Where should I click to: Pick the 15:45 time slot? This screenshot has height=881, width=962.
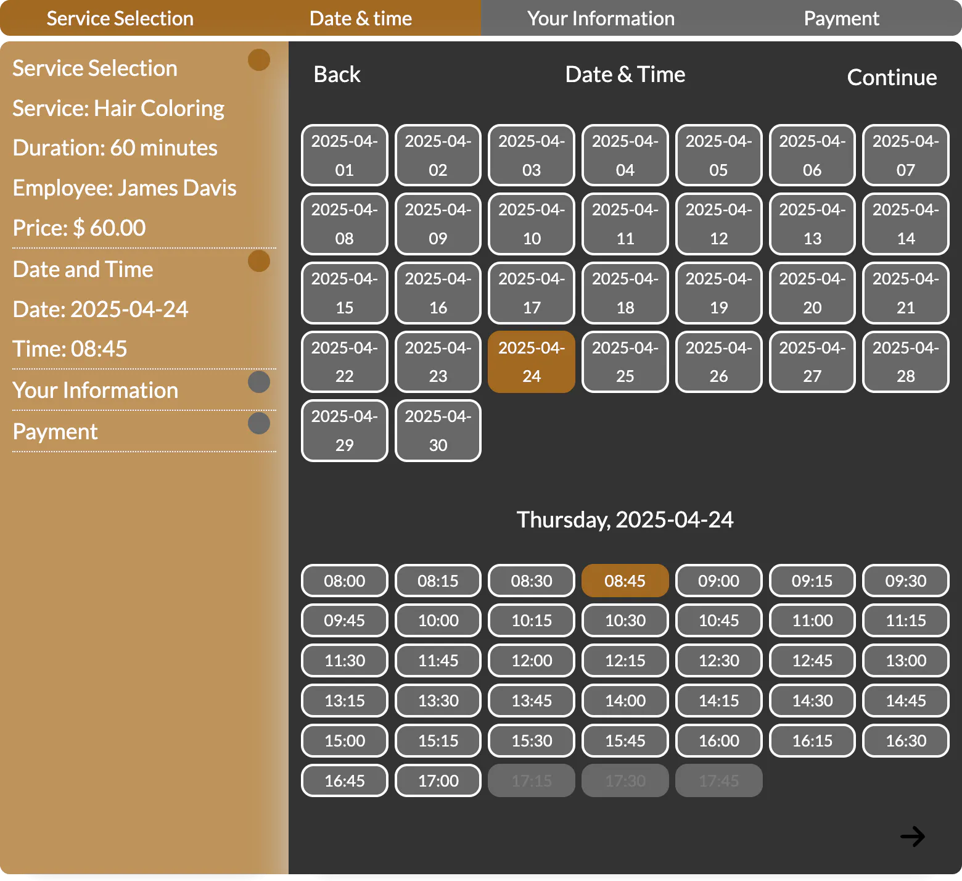click(x=625, y=741)
